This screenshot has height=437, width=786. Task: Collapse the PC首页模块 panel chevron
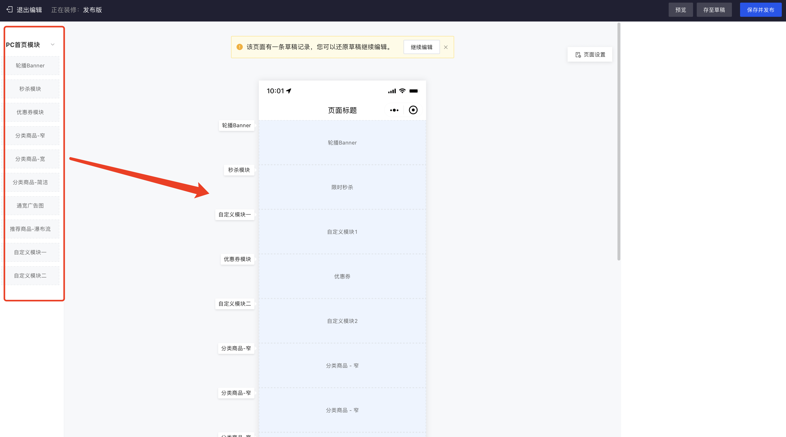pos(53,45)
